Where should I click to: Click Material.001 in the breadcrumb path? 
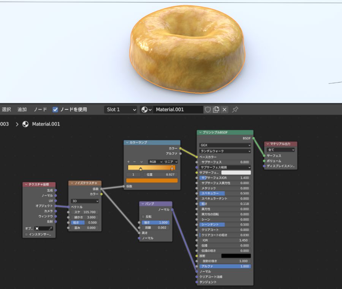pos(46,124)
